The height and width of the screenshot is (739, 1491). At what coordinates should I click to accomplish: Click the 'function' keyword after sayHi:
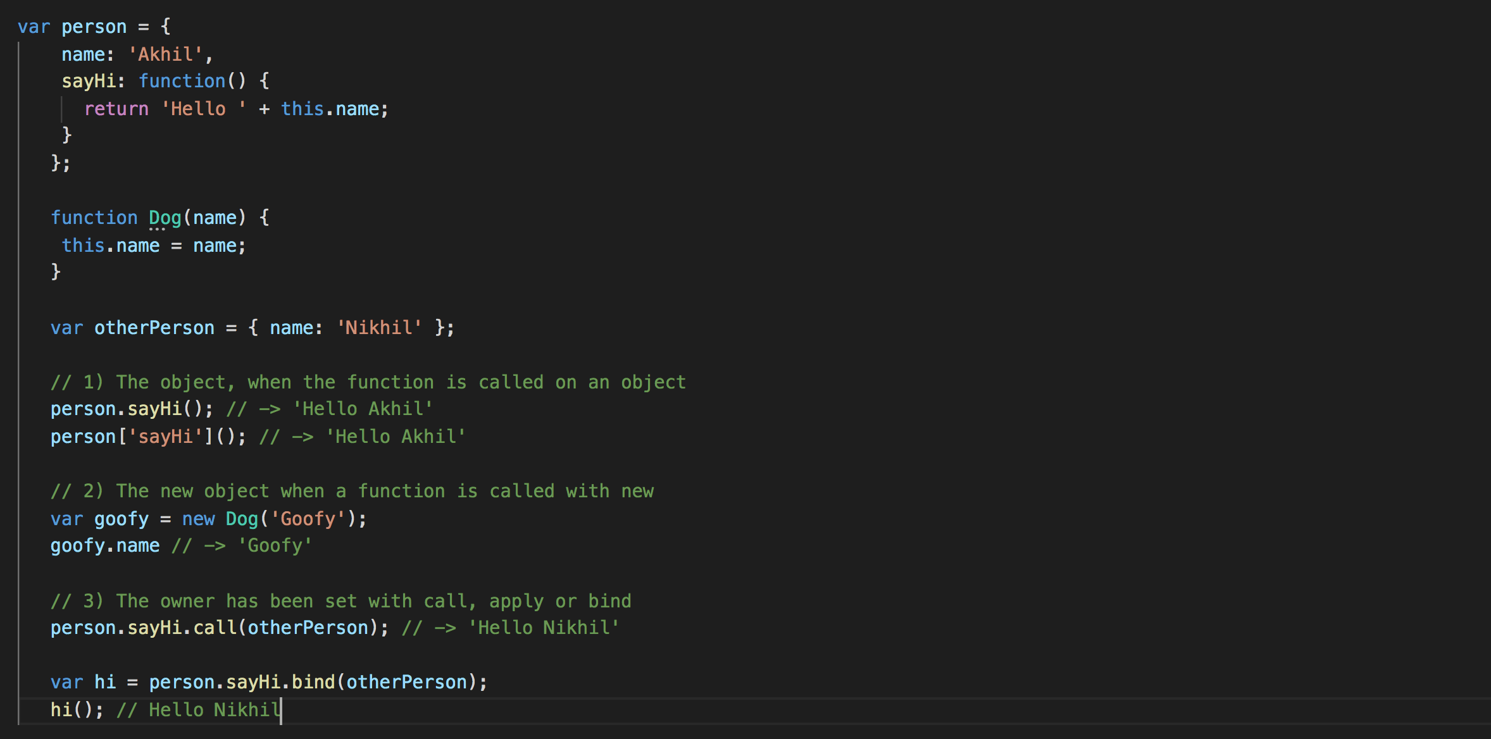[x=182, y=81]
